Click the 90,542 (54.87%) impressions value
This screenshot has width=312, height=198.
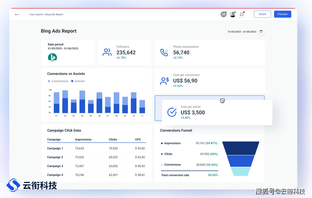(x=206, y=143)
